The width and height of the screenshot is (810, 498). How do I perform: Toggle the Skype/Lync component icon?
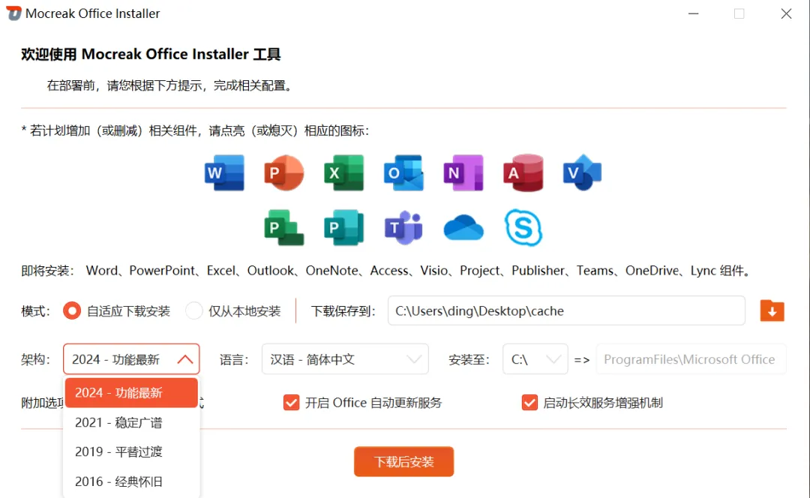click(x=523, y=227)
